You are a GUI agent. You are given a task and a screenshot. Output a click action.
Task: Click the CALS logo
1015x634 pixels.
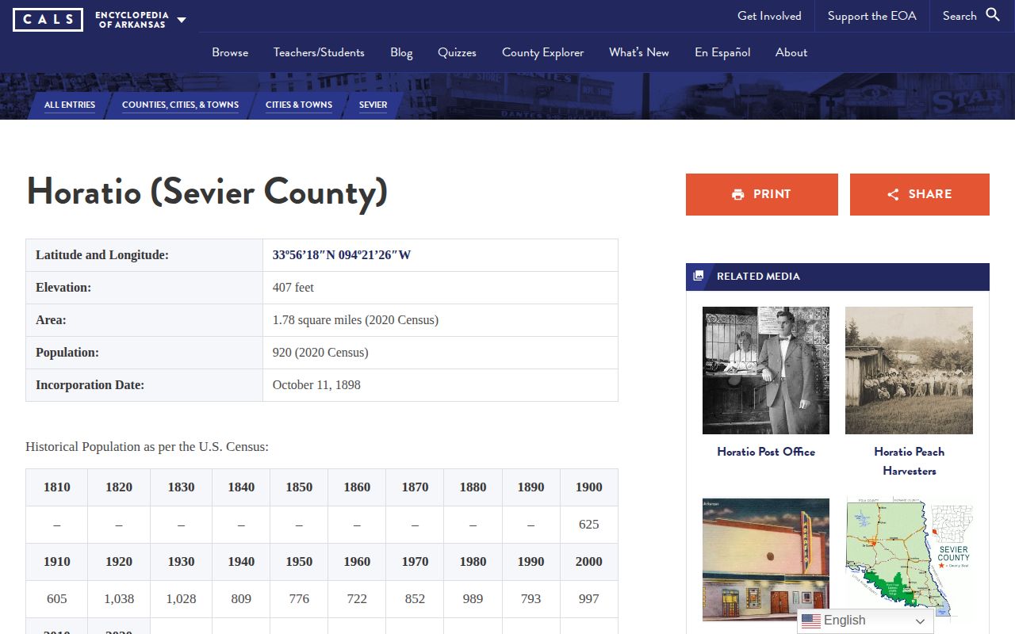tap(48, 19)
